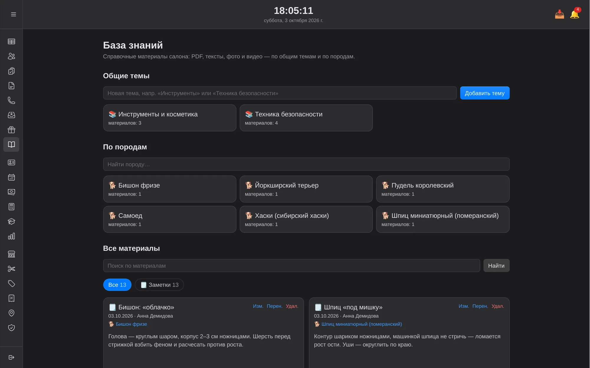Open notifications bell with 4 badge

[x=575, y=14]
